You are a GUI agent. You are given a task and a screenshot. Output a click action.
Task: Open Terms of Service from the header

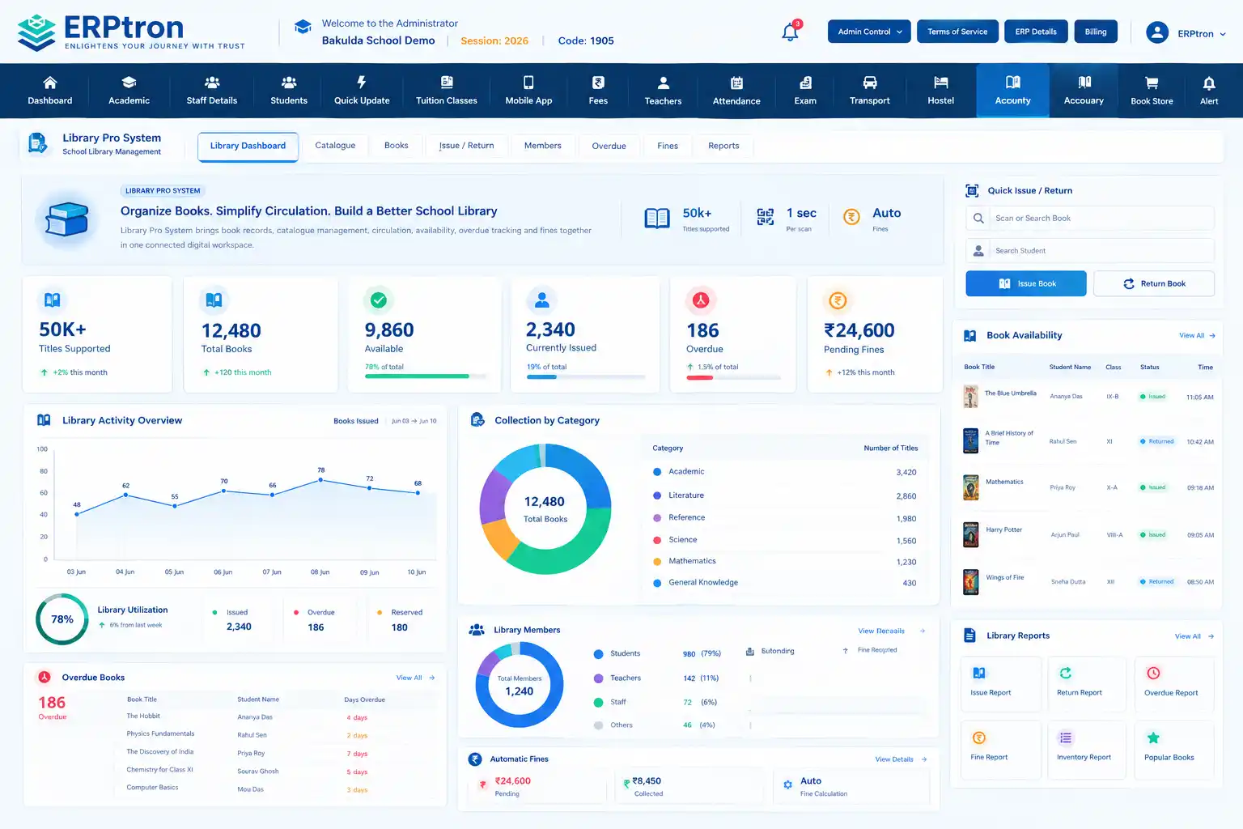(x=957, y=32)
